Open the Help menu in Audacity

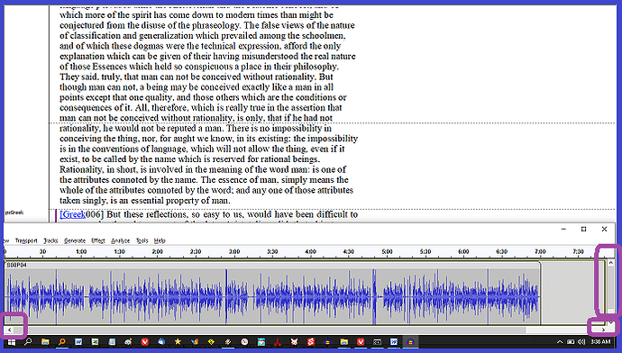click(x=160, y=240)
